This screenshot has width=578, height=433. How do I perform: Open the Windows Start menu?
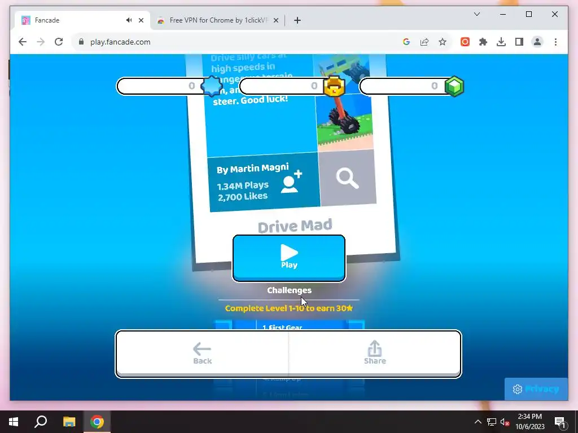[14, 422]
